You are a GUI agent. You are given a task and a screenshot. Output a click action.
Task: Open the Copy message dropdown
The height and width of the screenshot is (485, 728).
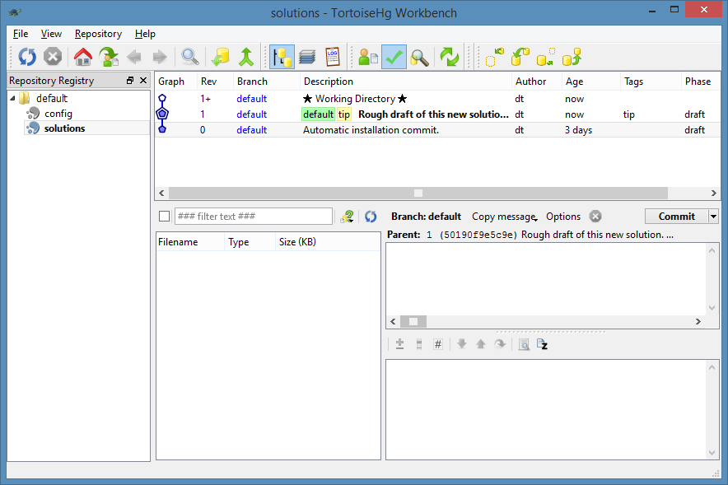click(504, 217)
